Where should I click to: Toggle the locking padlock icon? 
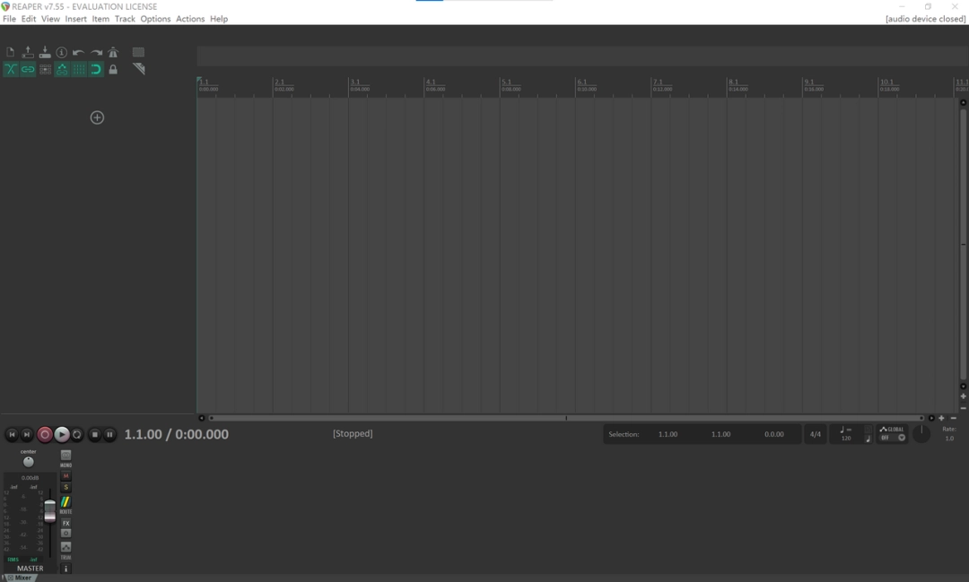113,69
